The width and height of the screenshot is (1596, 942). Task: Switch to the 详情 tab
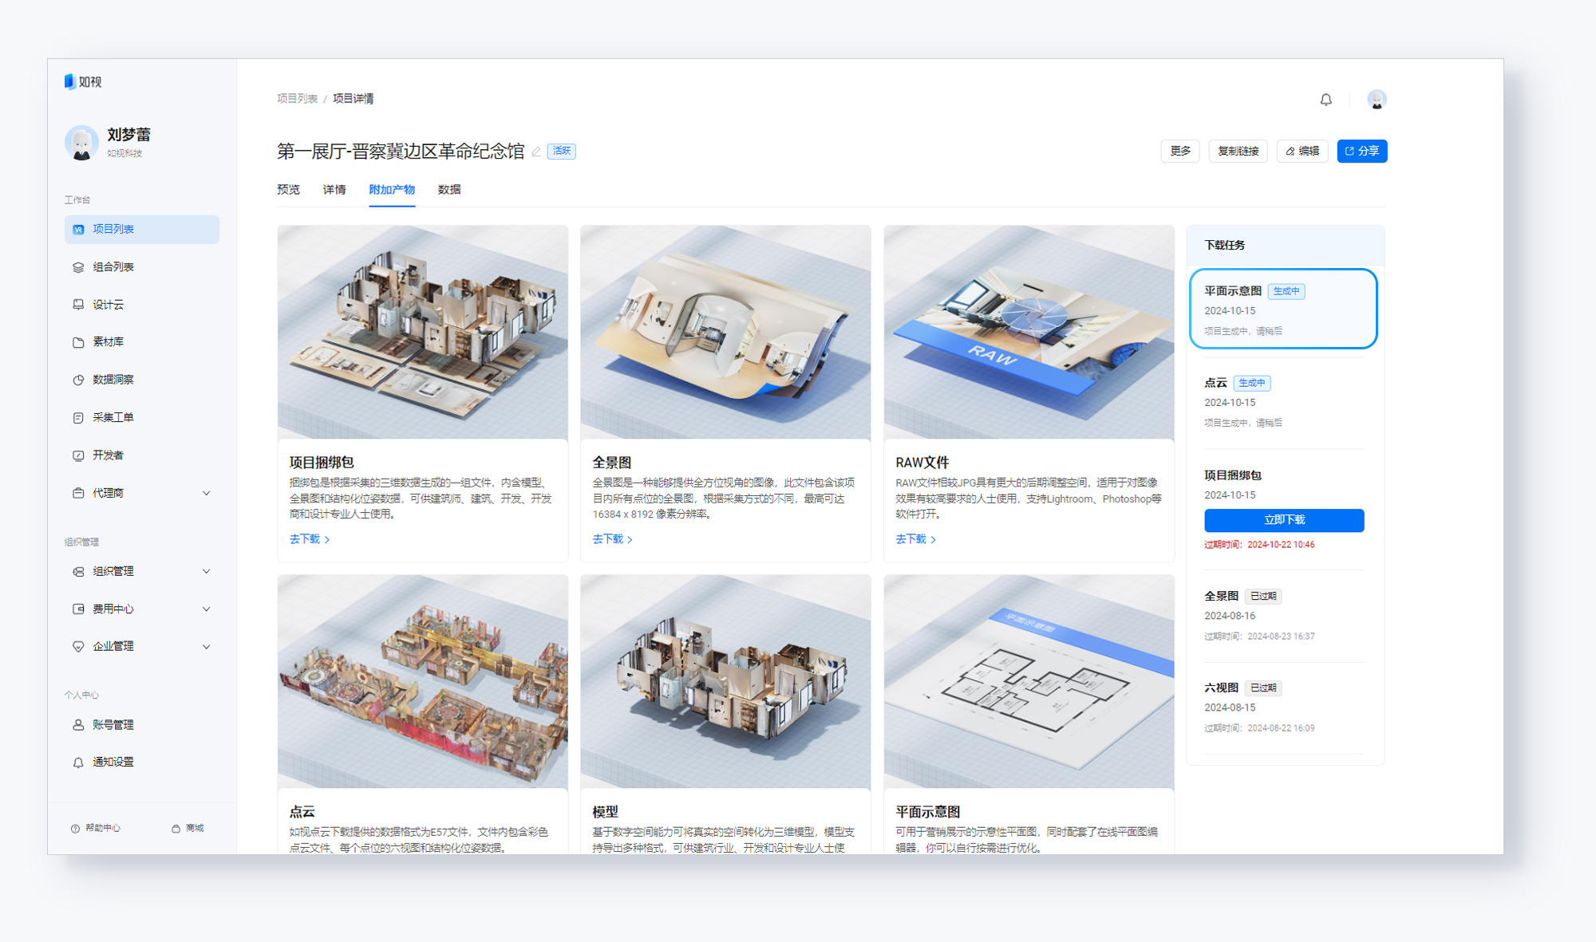pyautogui.click(x=334, y=190)
